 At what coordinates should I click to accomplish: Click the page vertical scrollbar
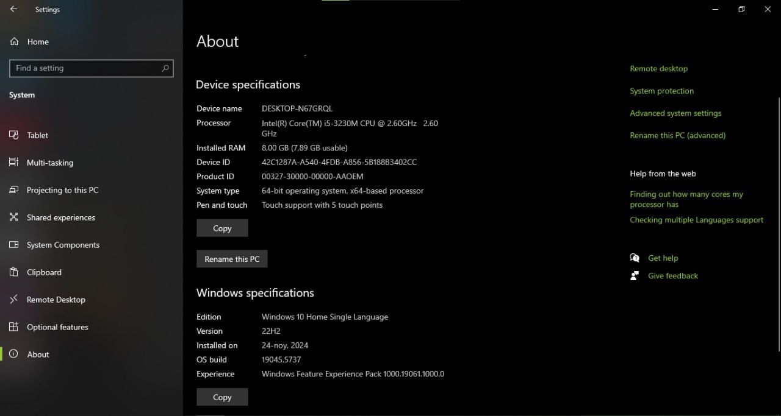tap(779, 224)
